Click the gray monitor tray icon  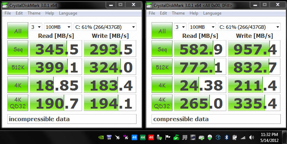point(184,137)
